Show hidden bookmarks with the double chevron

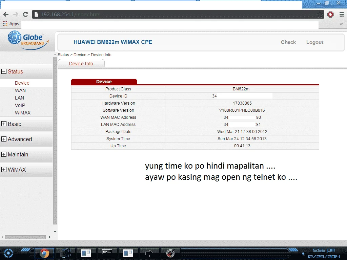point(341,24)
